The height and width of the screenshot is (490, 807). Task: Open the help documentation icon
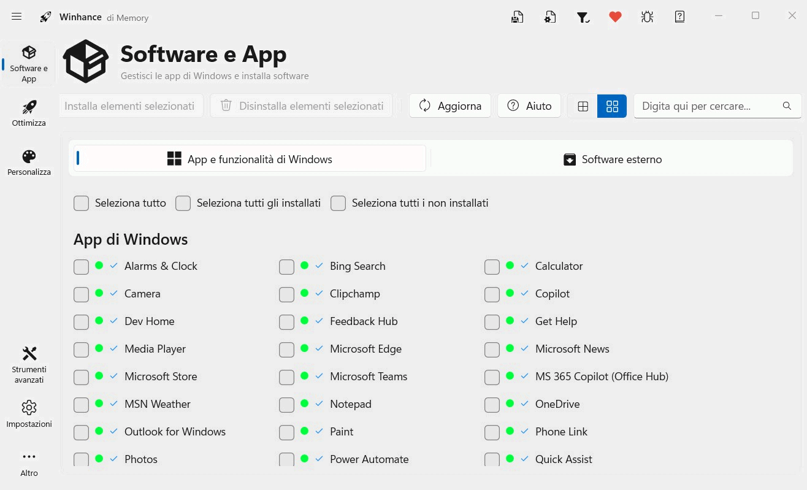679,17
